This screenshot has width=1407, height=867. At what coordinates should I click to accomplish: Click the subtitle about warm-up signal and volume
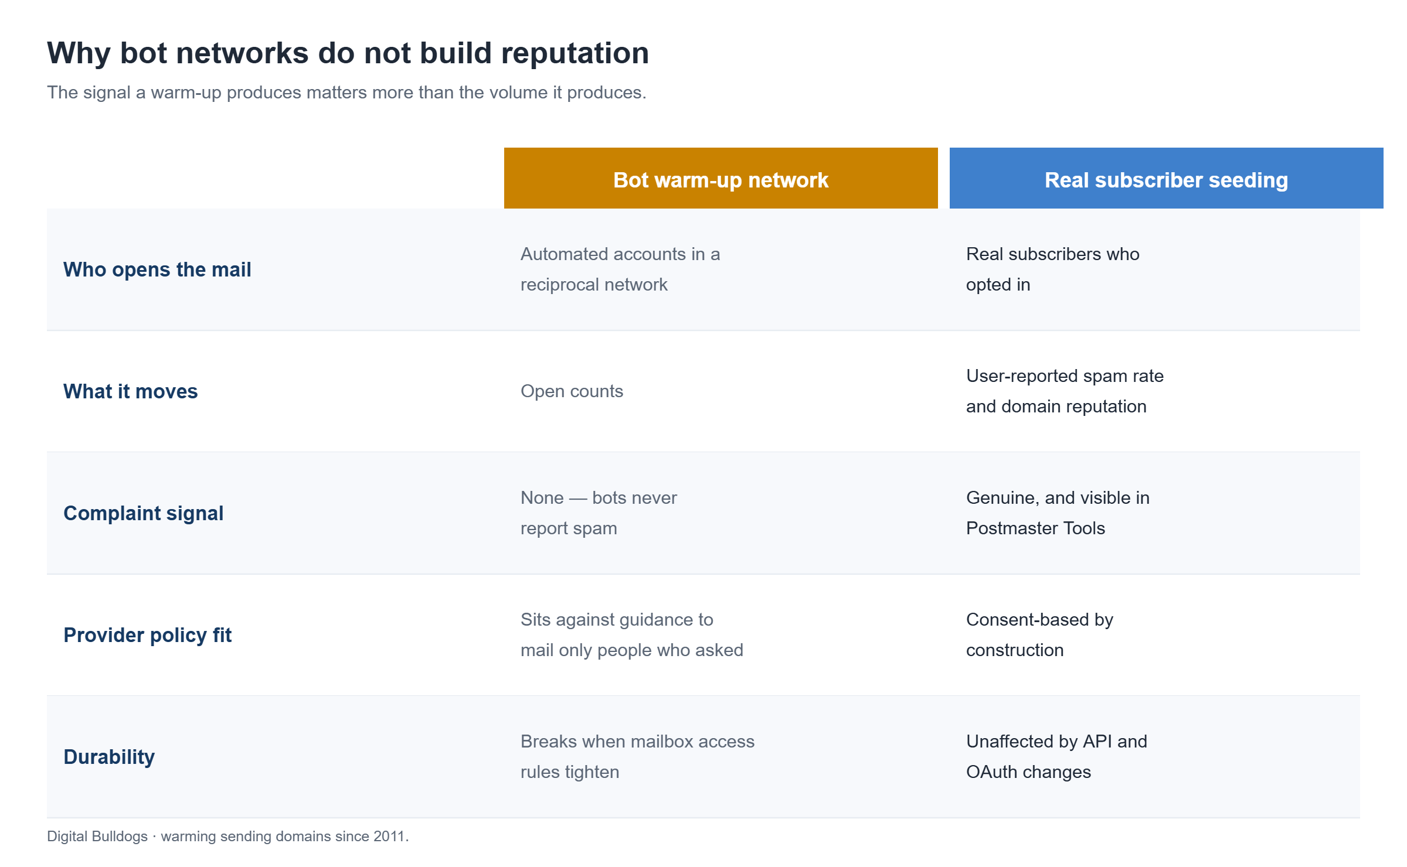[x=346, y=93]
